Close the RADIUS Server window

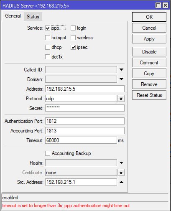coord(165,5)
